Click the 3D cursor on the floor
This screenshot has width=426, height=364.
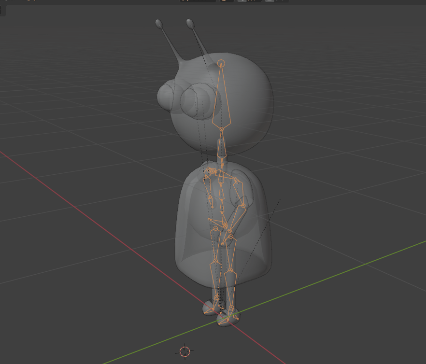[x=185, y=351]
